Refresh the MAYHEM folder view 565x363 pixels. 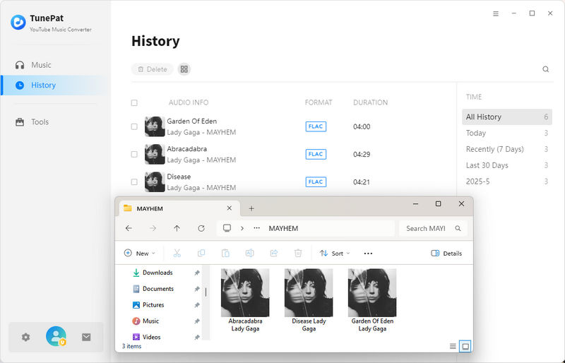pos(201,228)
